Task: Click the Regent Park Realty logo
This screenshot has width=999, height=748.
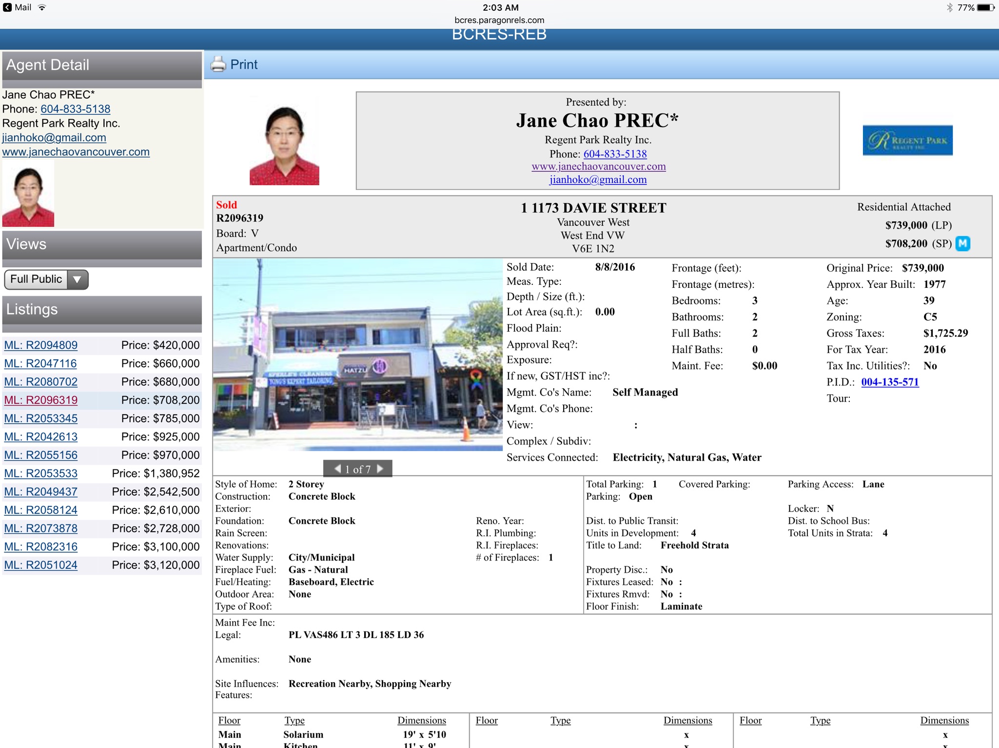Action: 907,140
